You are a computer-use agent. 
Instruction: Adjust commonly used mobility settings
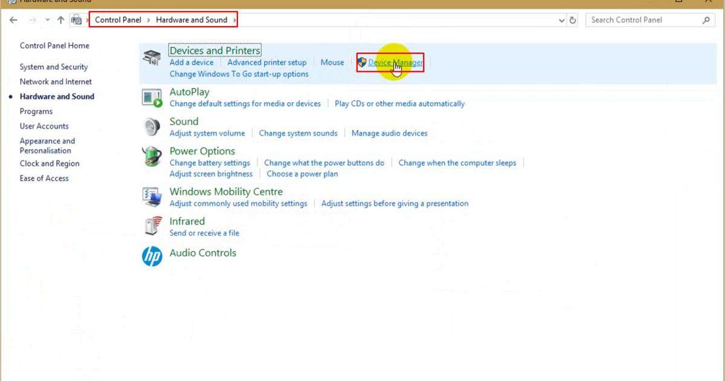(x=239, y=204)
